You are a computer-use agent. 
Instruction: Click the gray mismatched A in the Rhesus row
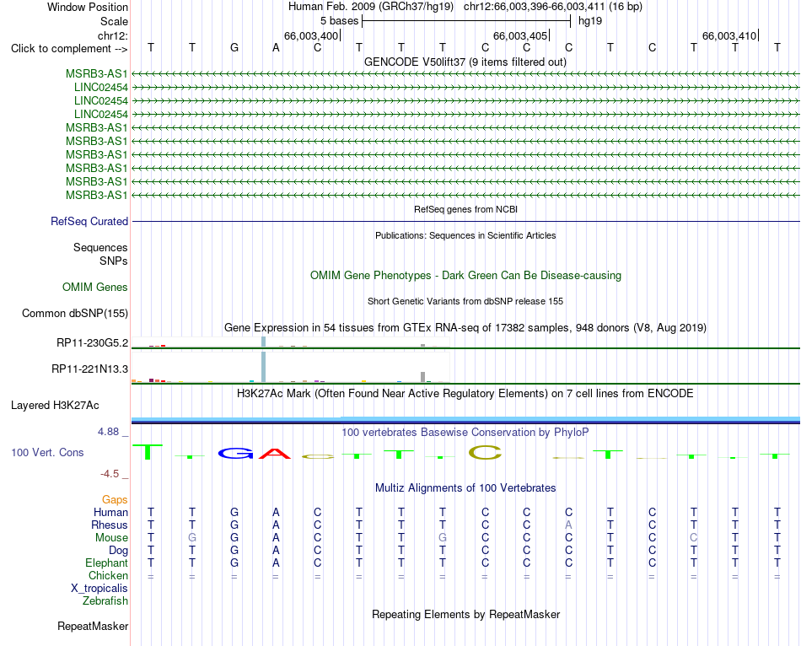pyautogui.click(x=568, y=525)
